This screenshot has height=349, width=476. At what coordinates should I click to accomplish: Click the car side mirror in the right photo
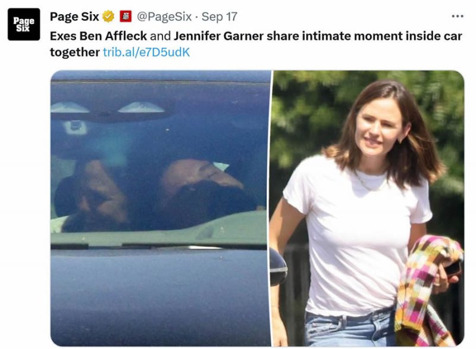click(x=278, y=267)
